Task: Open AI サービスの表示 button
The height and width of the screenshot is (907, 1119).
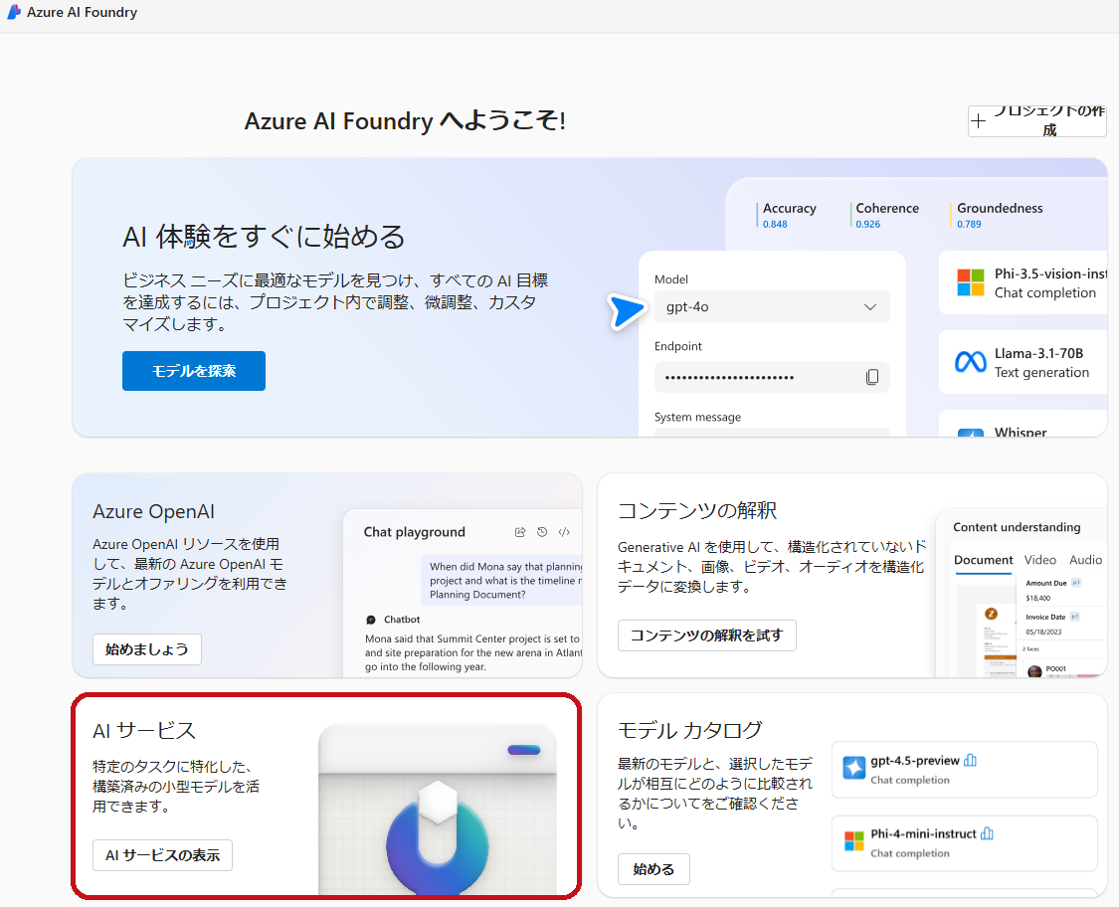Action: pos(163,855)
